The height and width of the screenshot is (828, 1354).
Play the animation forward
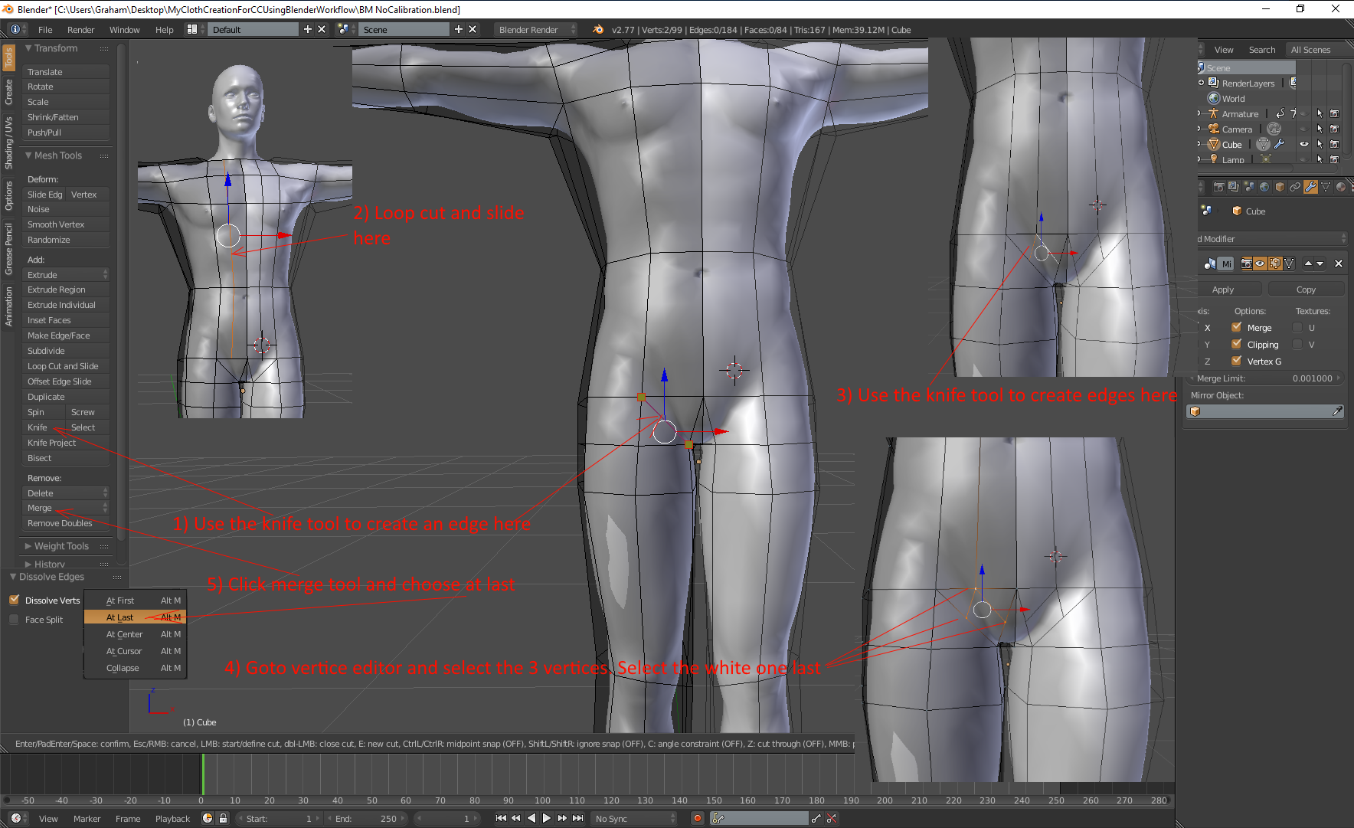pos(547,818)
